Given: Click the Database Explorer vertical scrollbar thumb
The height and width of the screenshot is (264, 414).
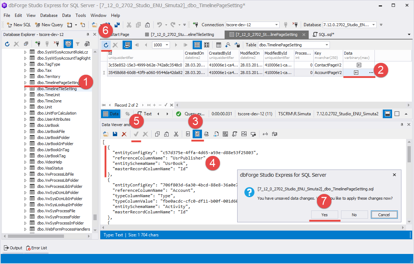Looking at the screenshot, I should [95, 217].
